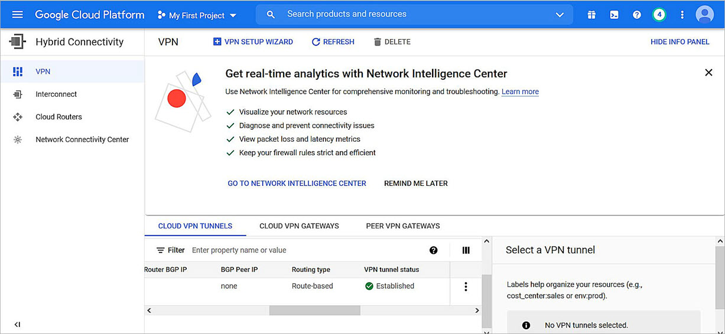Image resolution: width=725 pixels, height=334 pixels.
Task: Open row actions menu for tunnel
Action: (x=466, y=286)
